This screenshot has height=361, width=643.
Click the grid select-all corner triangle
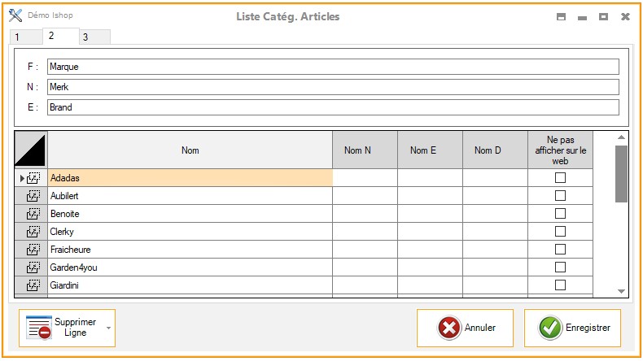tap(31, 150)
